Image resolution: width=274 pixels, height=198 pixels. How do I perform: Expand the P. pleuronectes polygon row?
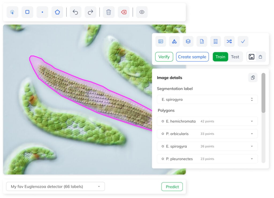(207, 159)
